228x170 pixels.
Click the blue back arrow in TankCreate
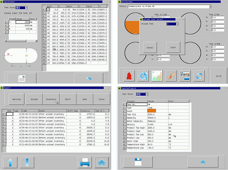[89, 78]
